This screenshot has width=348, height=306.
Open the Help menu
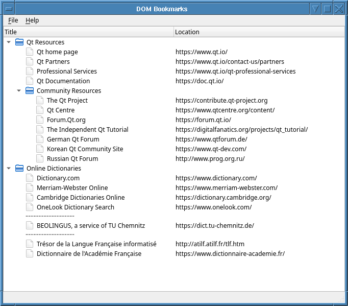click(32, 20)
